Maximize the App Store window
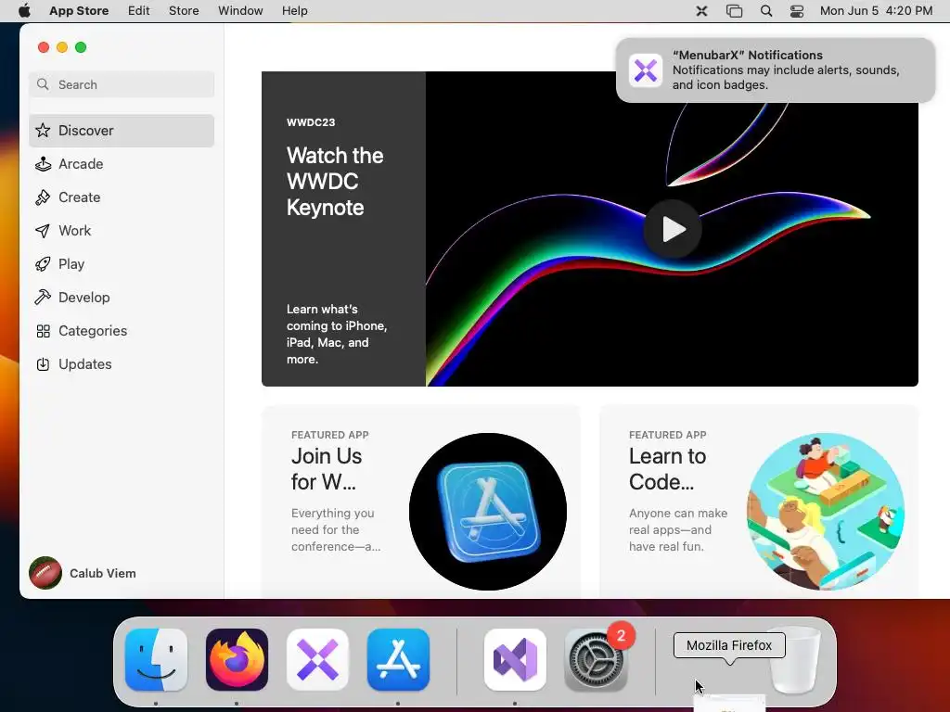This screenshot has width=950, height=712. pos(81,47)
